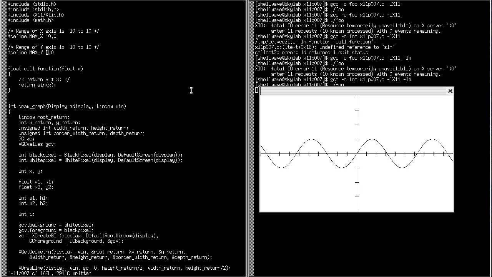Click 'gcv.foreground = blackpixel;'
The image size is (492, 277).
[x=56, y=230]
